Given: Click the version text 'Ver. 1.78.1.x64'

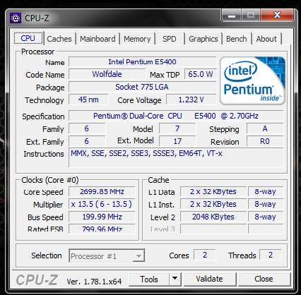Looking at the screenshot, I should point(94,282).
